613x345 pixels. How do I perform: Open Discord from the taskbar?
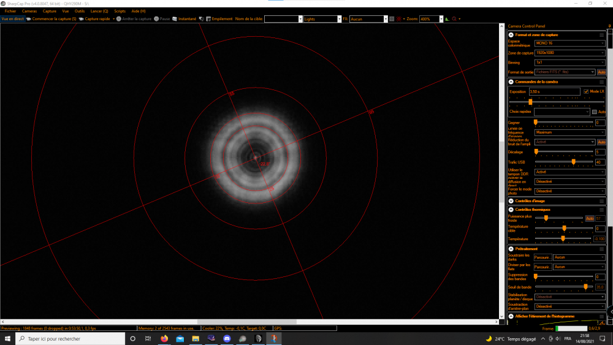point(227,338)
